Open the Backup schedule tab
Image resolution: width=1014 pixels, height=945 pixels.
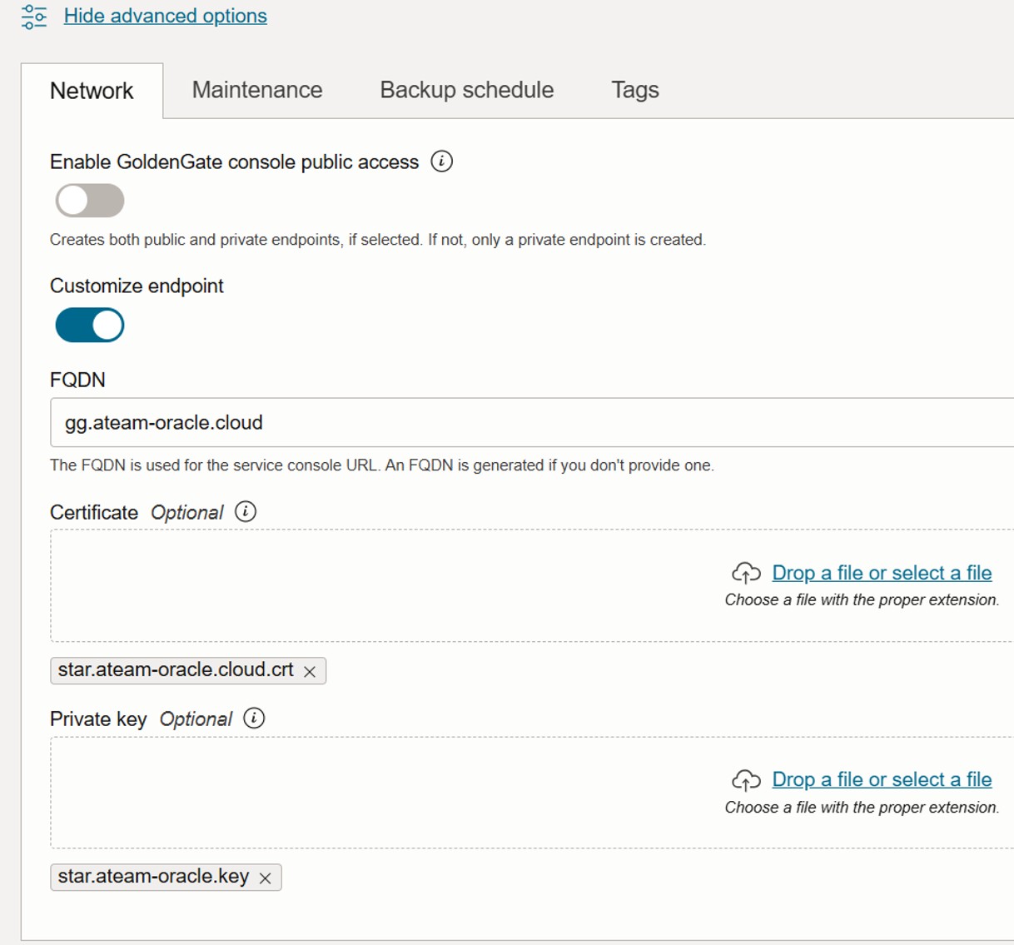466,90
